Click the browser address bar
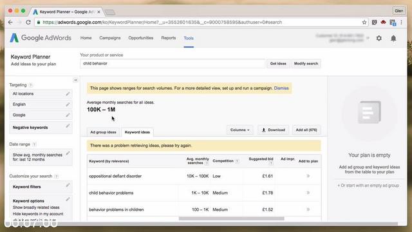 click(201, 23)
